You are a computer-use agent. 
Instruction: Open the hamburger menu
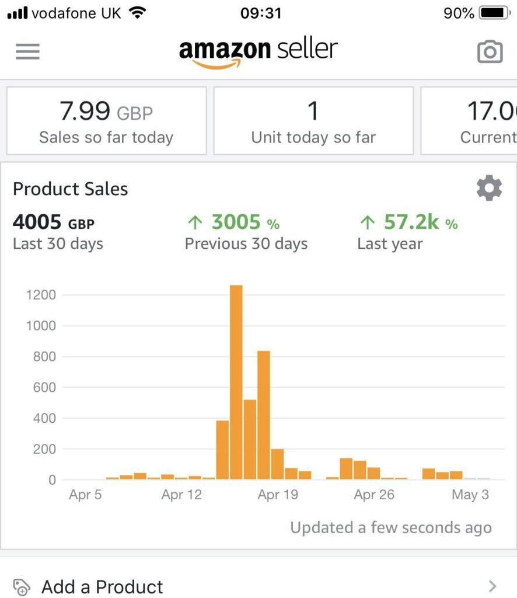pos(27,51)
